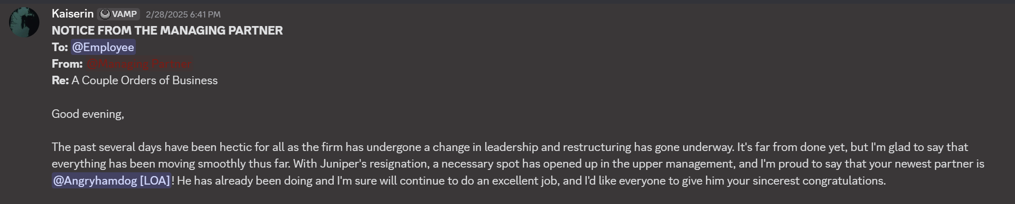Click the @Employee role mention
This screenshot has width=1015, height=204.
[103, 47]
